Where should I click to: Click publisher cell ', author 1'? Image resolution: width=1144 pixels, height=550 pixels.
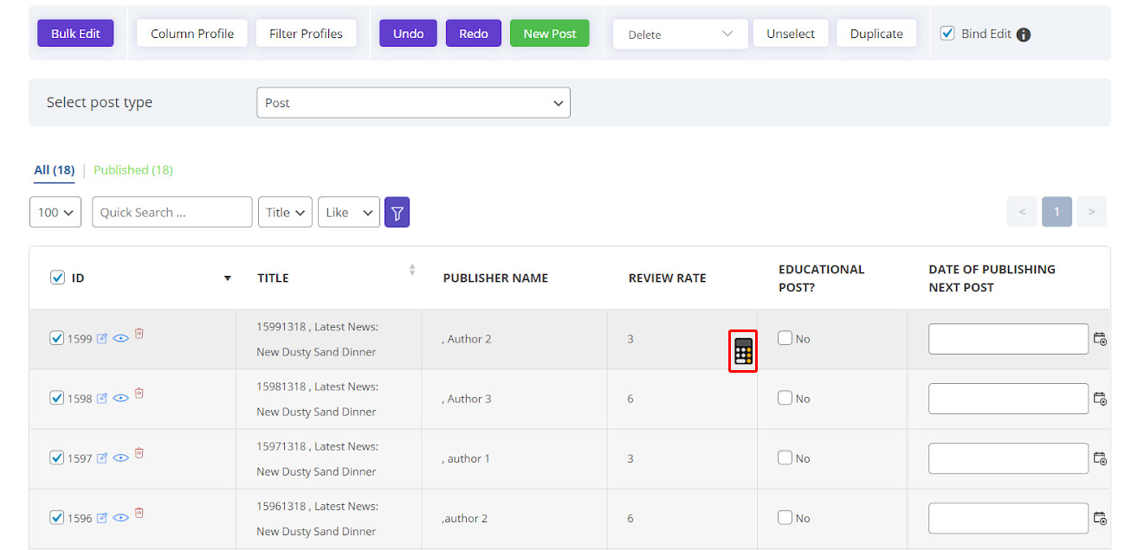466,458
